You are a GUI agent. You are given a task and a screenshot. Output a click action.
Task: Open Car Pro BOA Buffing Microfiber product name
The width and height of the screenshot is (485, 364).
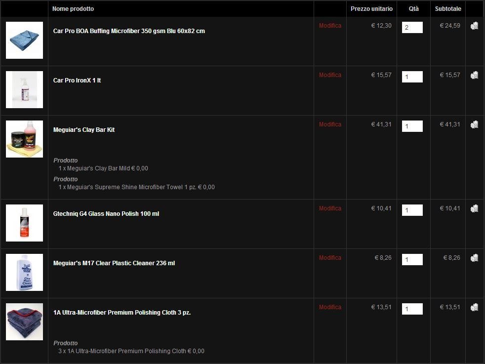tap(129, 31)
